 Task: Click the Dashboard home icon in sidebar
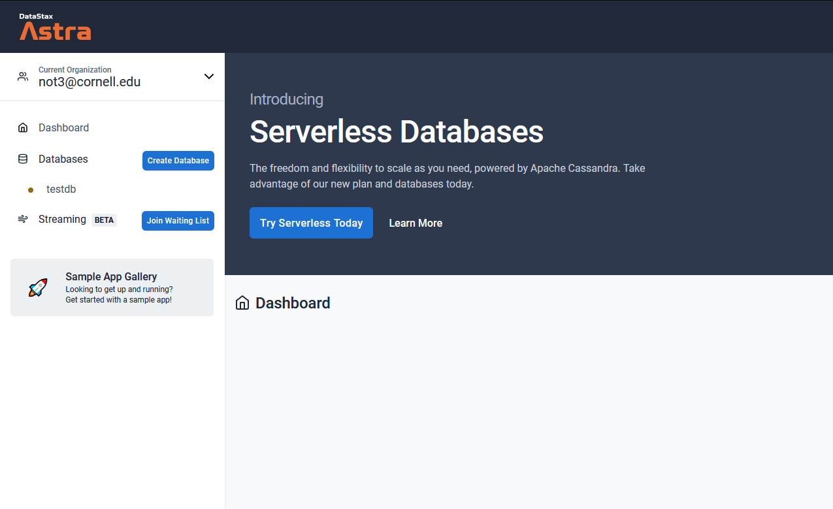(23, 127)
